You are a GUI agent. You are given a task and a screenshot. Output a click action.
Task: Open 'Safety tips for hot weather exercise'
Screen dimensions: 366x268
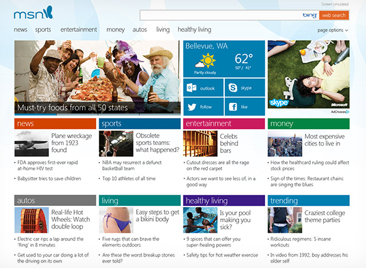point(222,255)
